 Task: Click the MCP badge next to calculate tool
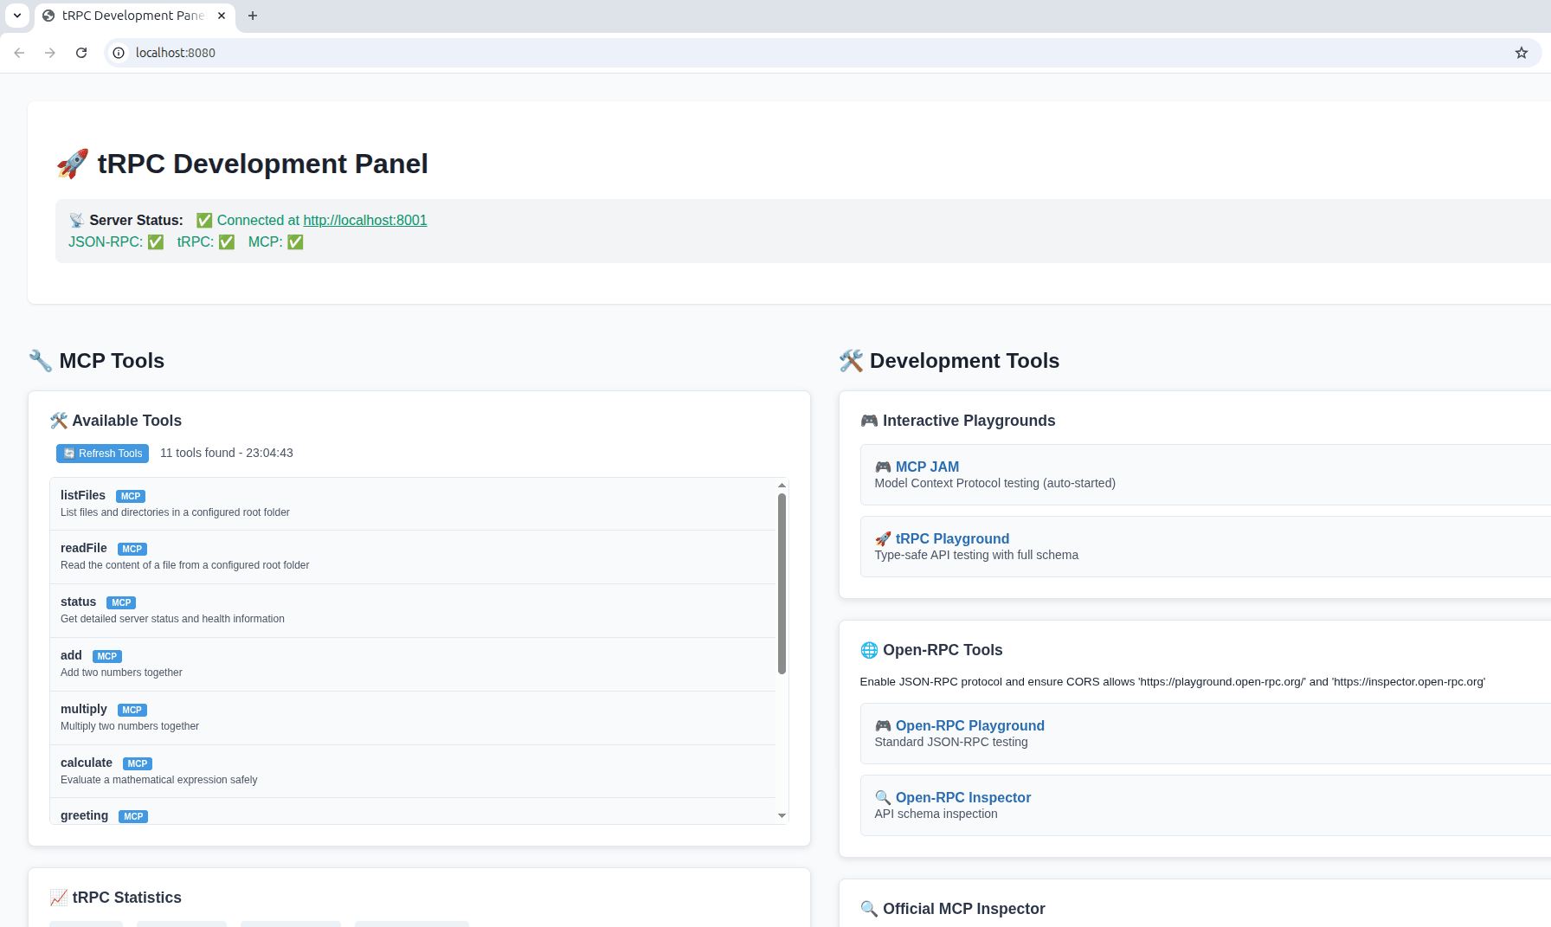(x=137, y=763)
